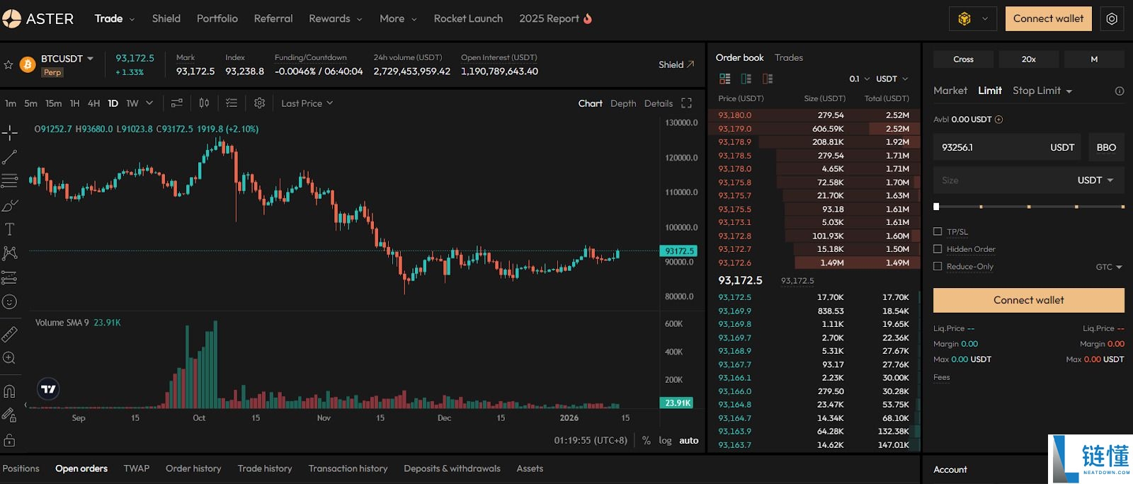This screenshot has width=1133, height=484.
Task: Open chart settings gear
Action: [260, 103]
